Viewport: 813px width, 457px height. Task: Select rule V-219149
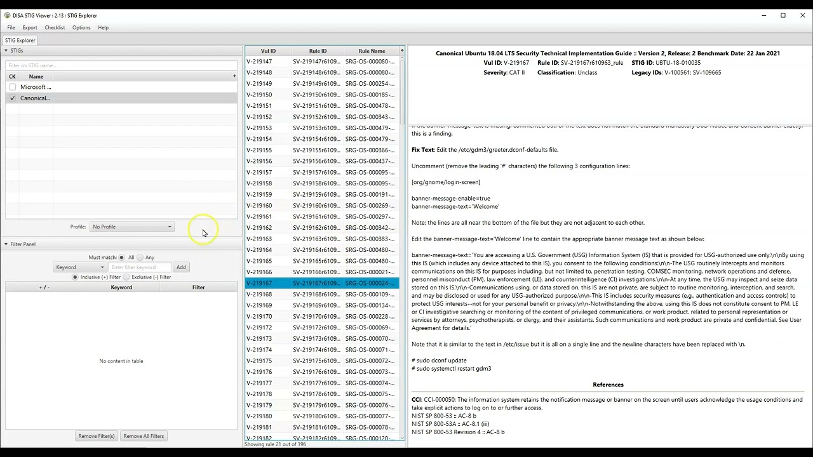[323, 84]
